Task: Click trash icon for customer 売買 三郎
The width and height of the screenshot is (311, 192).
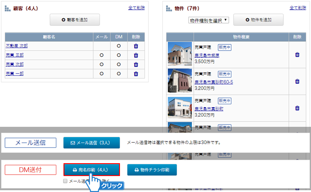Action: coord(136,55)
